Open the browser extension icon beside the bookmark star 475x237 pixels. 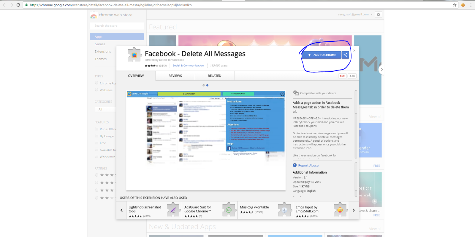463,5
